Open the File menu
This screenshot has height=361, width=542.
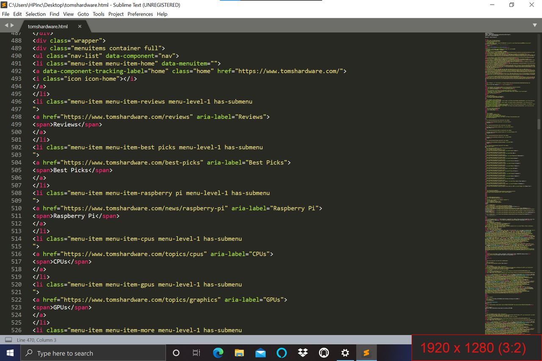6,14
